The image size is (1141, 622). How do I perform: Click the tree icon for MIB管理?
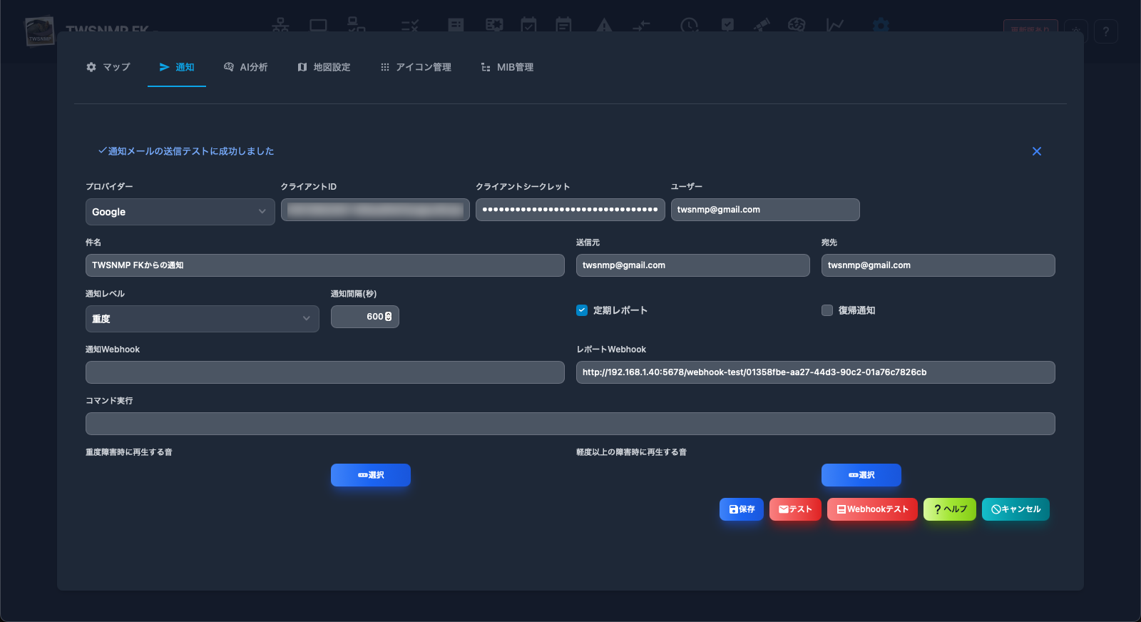[486, 67]
